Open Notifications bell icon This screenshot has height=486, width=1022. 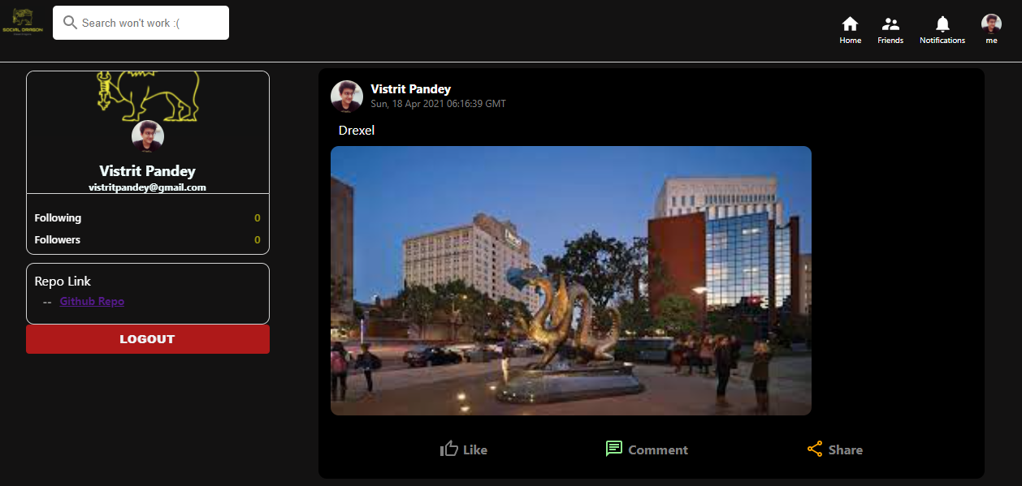pos(942,24)
